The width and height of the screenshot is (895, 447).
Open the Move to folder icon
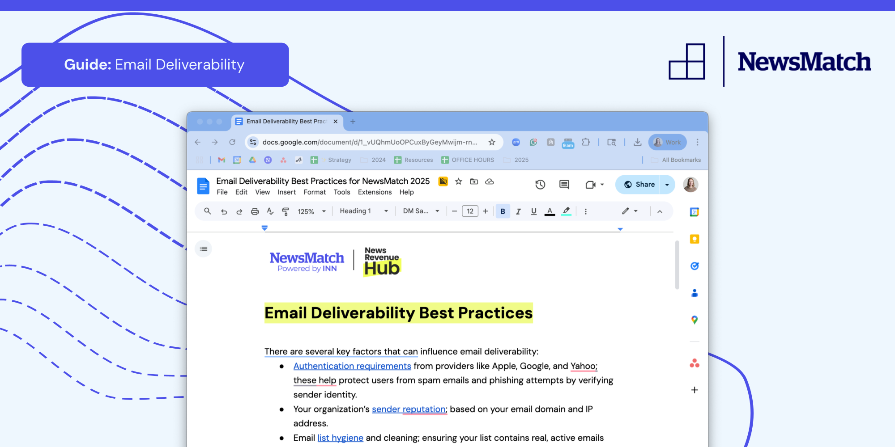[x=474, y=181]
